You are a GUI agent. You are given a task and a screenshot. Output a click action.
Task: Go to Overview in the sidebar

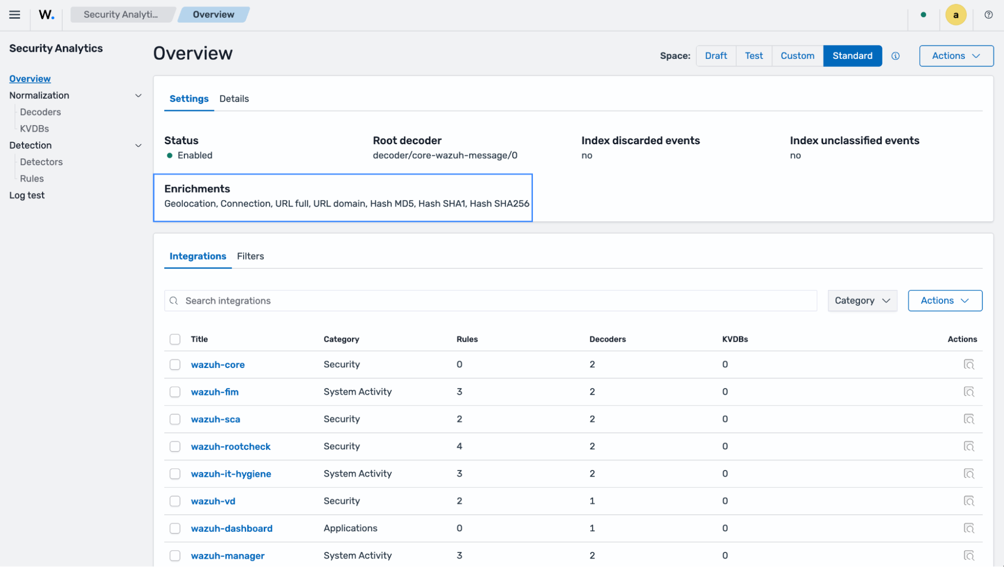click(x=30, y=79)
